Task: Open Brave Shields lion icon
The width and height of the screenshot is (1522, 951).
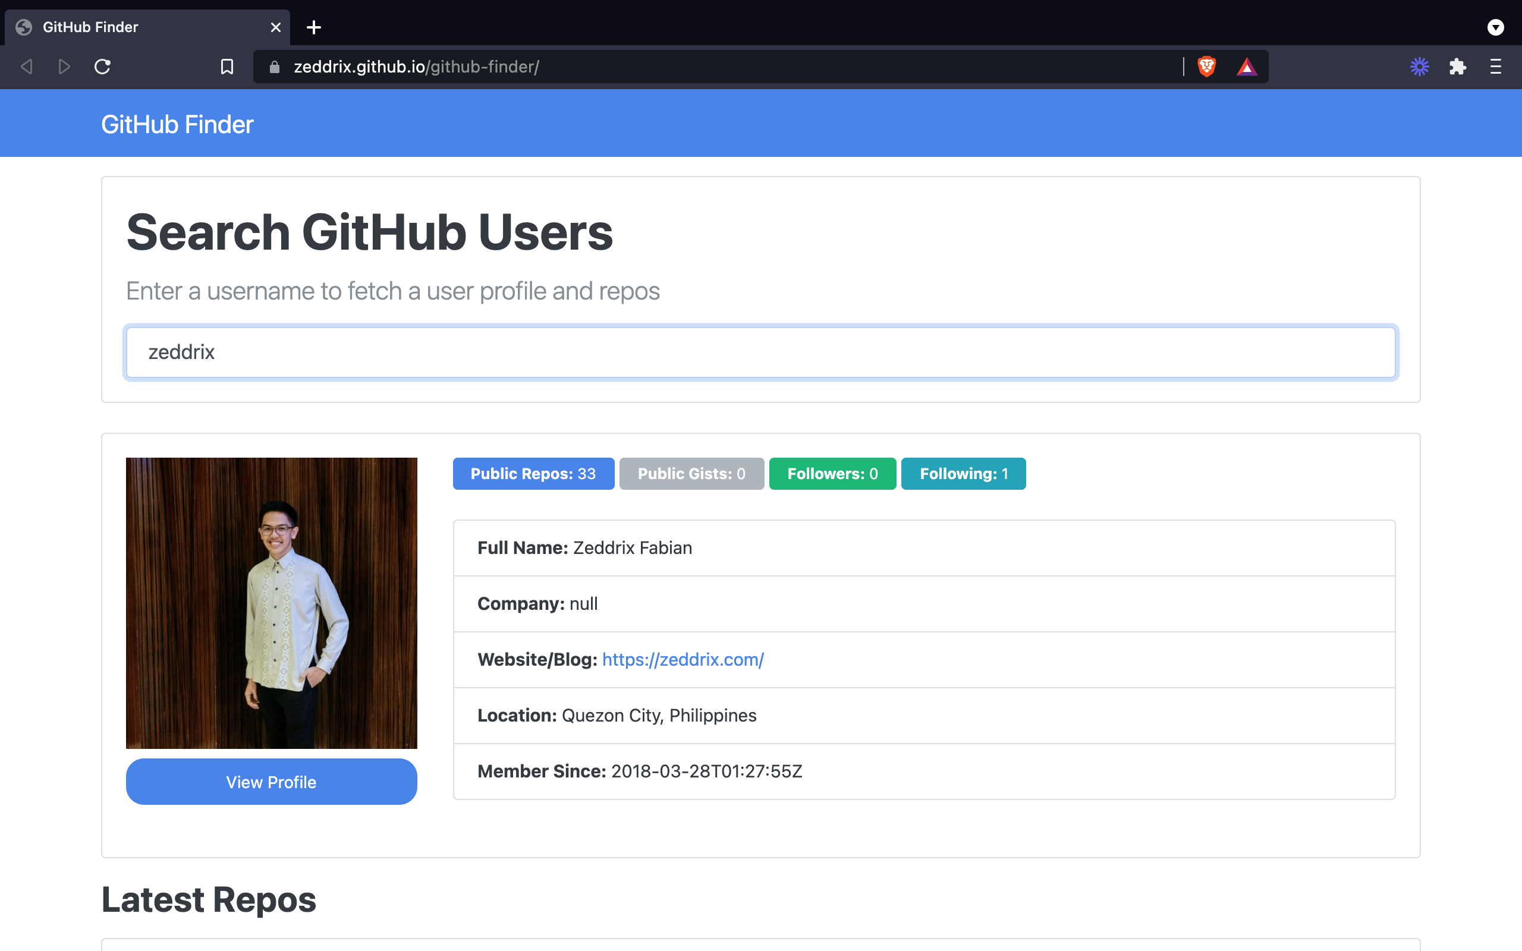Action: click(1206, 67)
